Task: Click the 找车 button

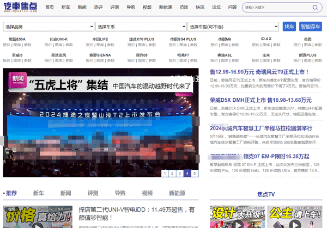Action: [x=289, y=27]
